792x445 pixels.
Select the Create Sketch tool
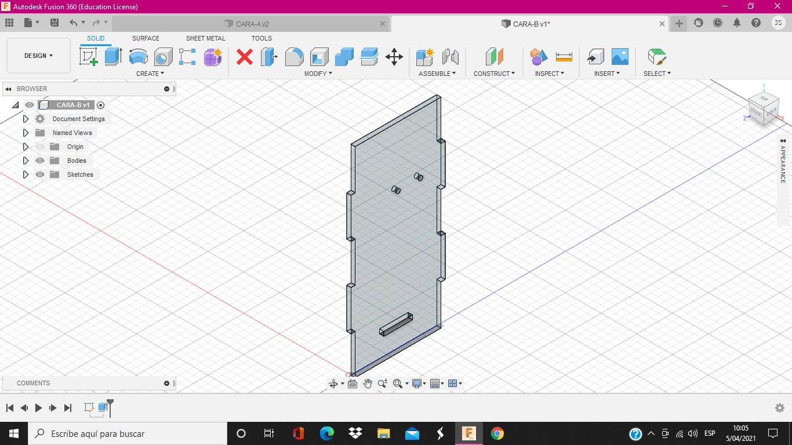pos(88,57)
